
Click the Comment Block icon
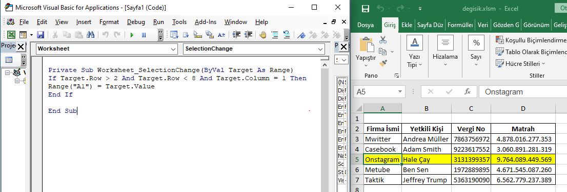tap(275, 35)
